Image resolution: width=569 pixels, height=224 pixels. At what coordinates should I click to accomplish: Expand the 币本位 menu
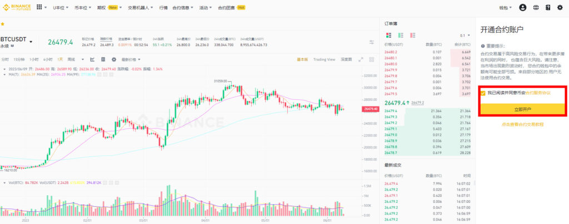pyautogui.click(x=83, y=8)
